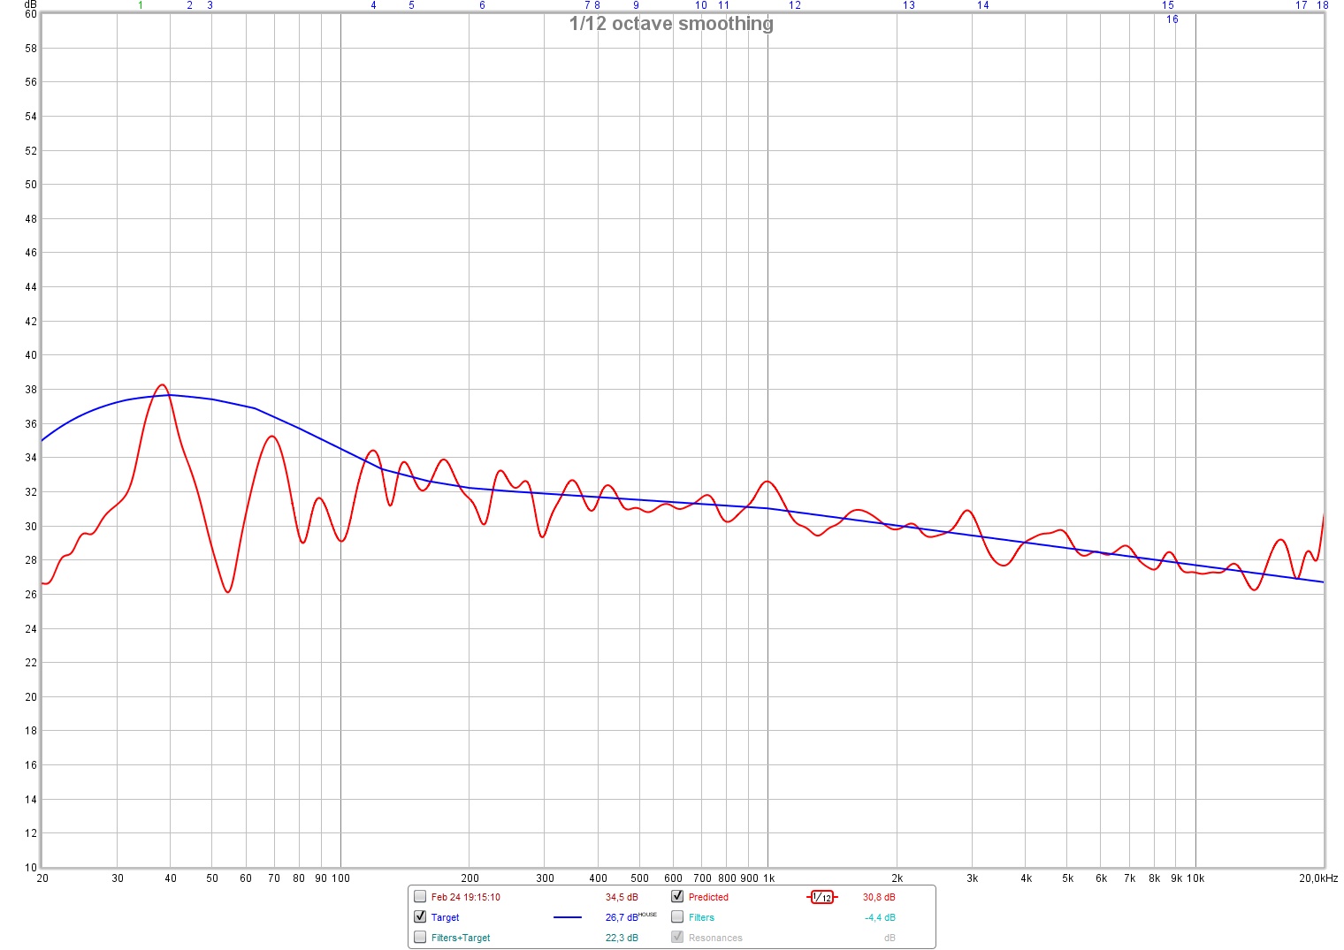Image resolution: width=1344 pixels, height=950 pixels.
Task: Click the Predicted label in the legend
Action: pos(708,897)
